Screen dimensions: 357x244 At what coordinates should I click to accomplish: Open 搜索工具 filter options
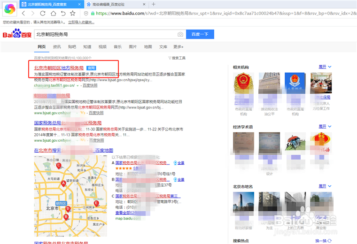point(177,58)
